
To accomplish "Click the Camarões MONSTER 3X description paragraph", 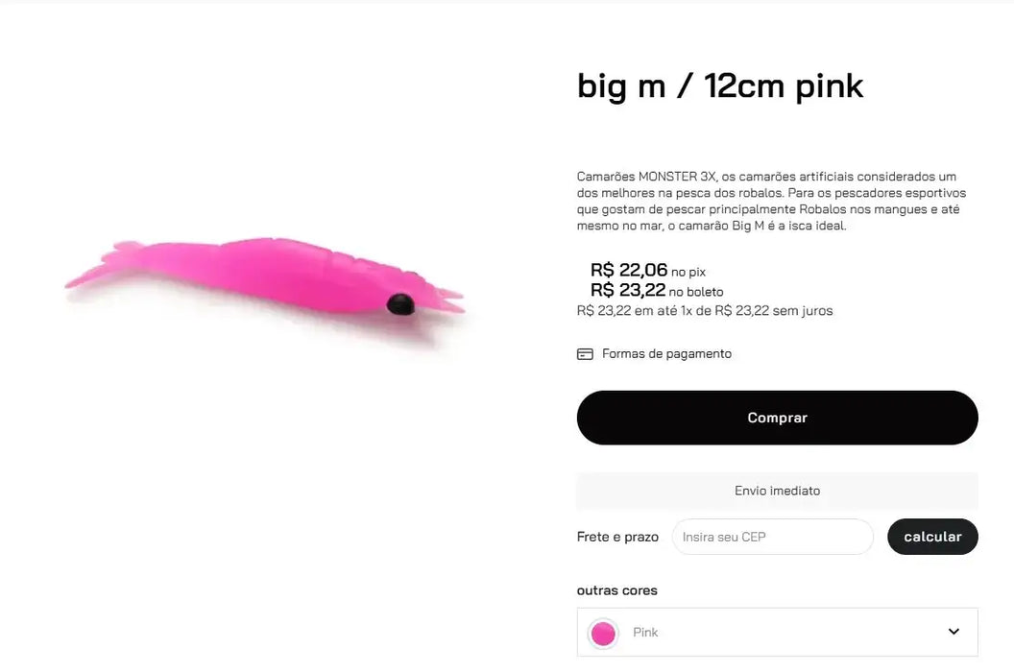I will (x=767, y=202).
